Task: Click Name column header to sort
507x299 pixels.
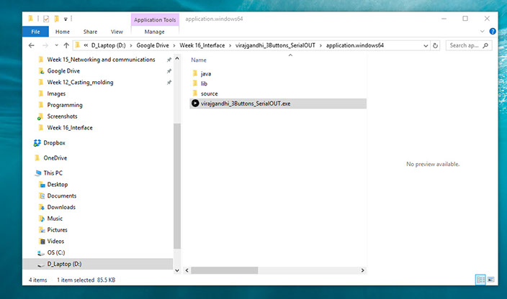Action: (199, 60)
